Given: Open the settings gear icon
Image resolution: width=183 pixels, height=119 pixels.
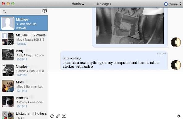Looking at the screenshot, I should click(179, 116).
